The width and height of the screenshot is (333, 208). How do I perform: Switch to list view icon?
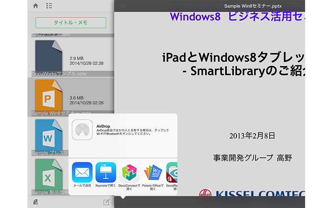coord(49,6)
